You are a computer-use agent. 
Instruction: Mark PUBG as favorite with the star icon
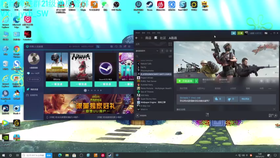tap(274, 81)
